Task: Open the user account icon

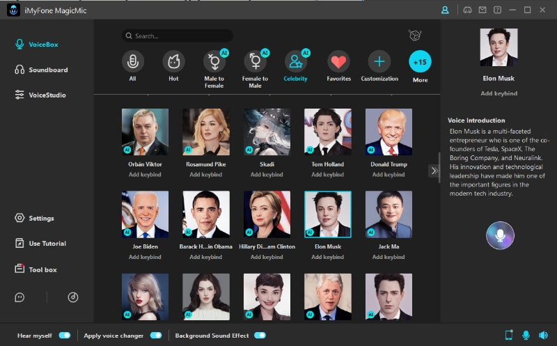Action: click(x=445, y=10)
